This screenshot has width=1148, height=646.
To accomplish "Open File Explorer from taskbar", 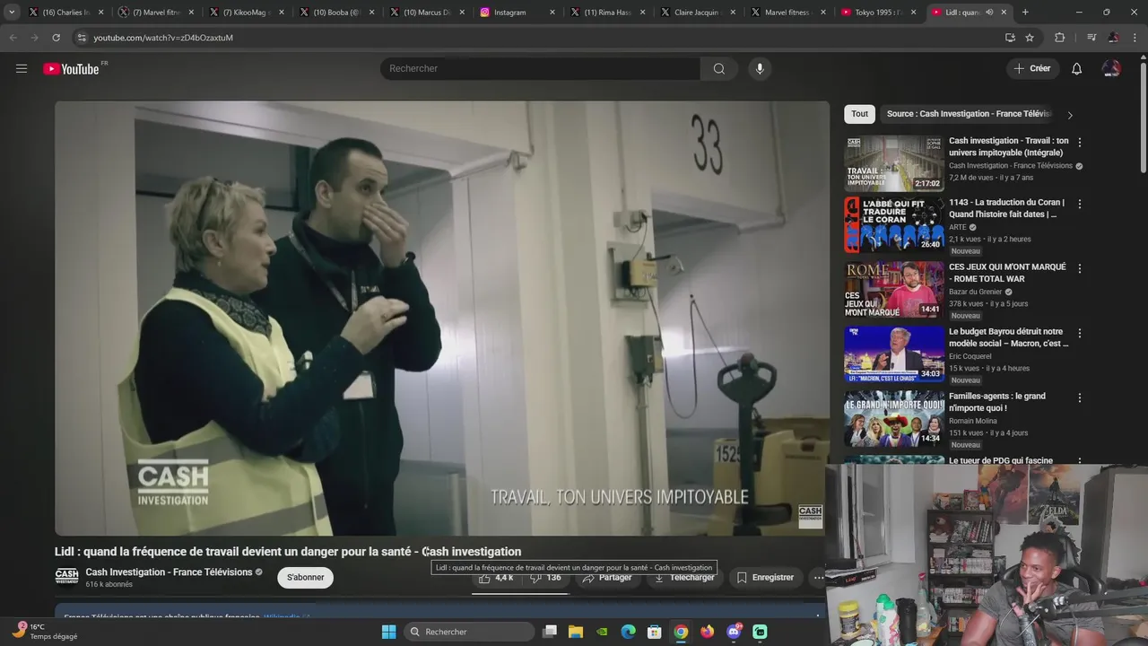I will point(576,632).
